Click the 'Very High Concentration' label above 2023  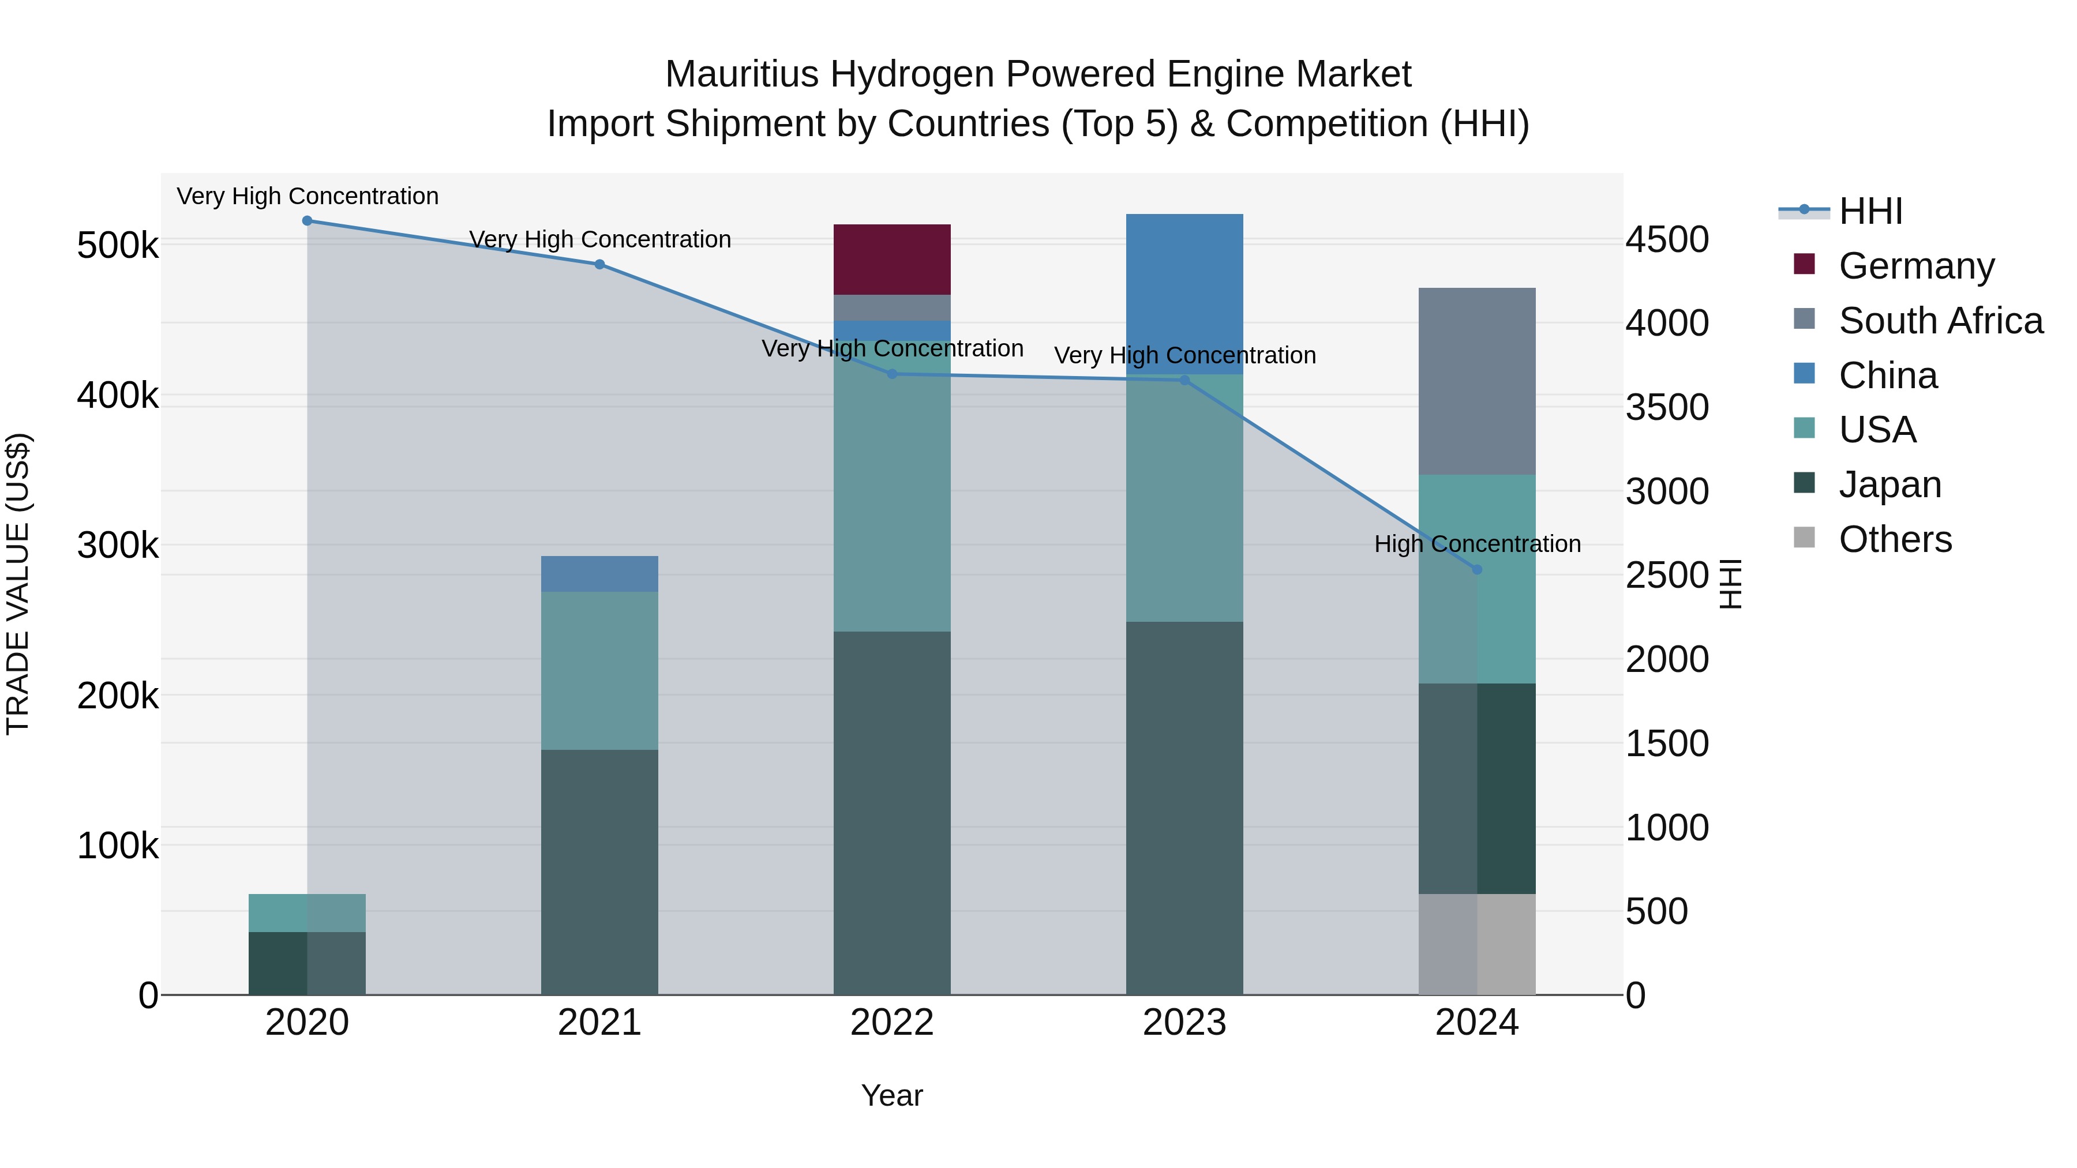[1184, 355]
